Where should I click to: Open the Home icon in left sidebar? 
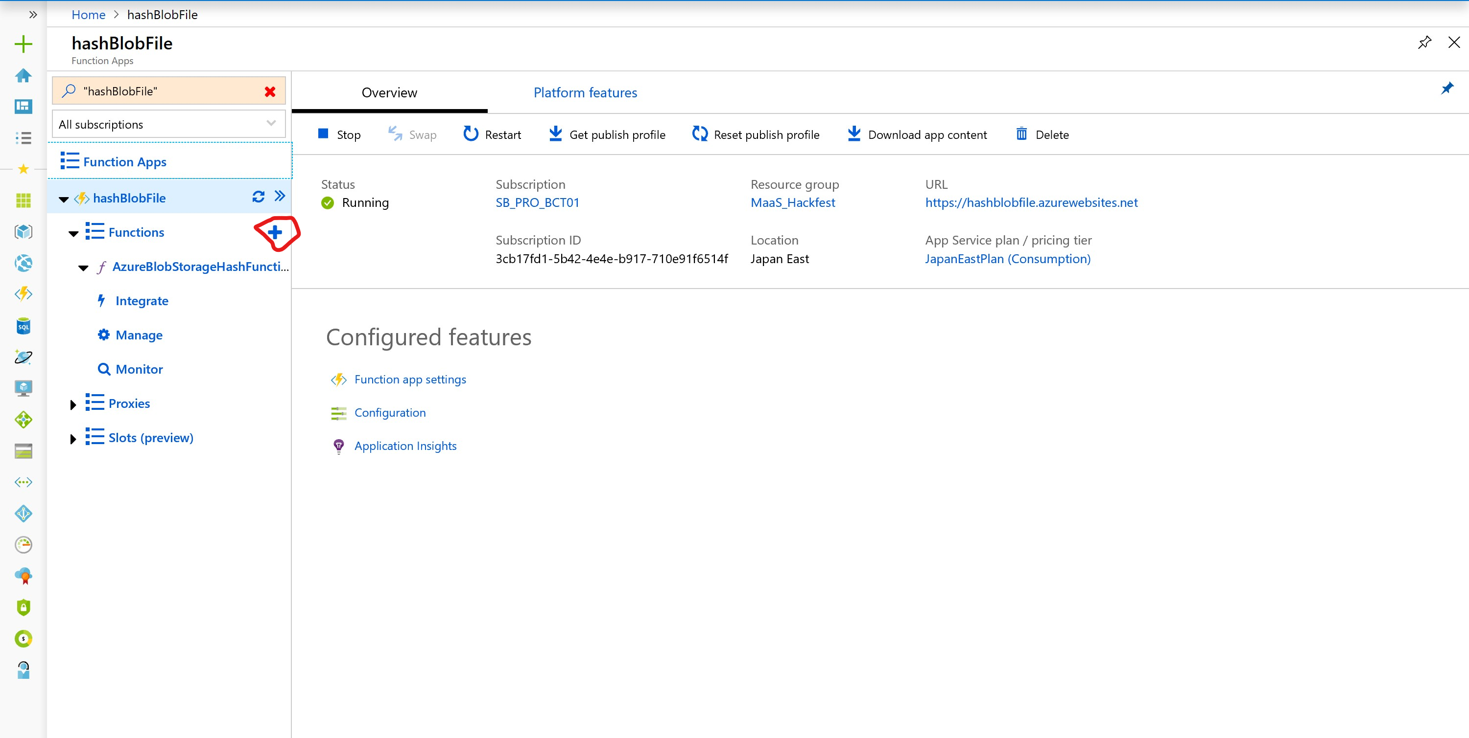pyautogui.click(x=24, y=76)
